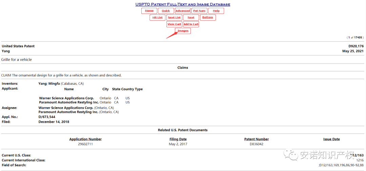This screenshot has height=171, width=366.
Task: Click the Current International Class label
Action: [23, 160]
